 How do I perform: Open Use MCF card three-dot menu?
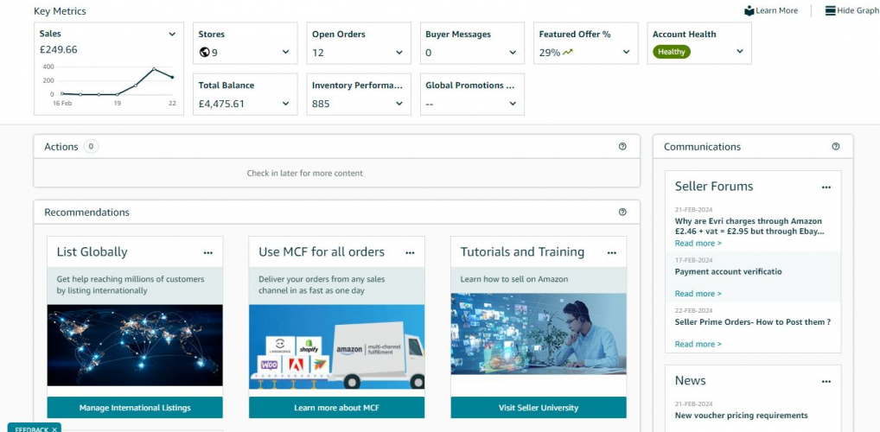pyautogui.click(x=411, y=253)
